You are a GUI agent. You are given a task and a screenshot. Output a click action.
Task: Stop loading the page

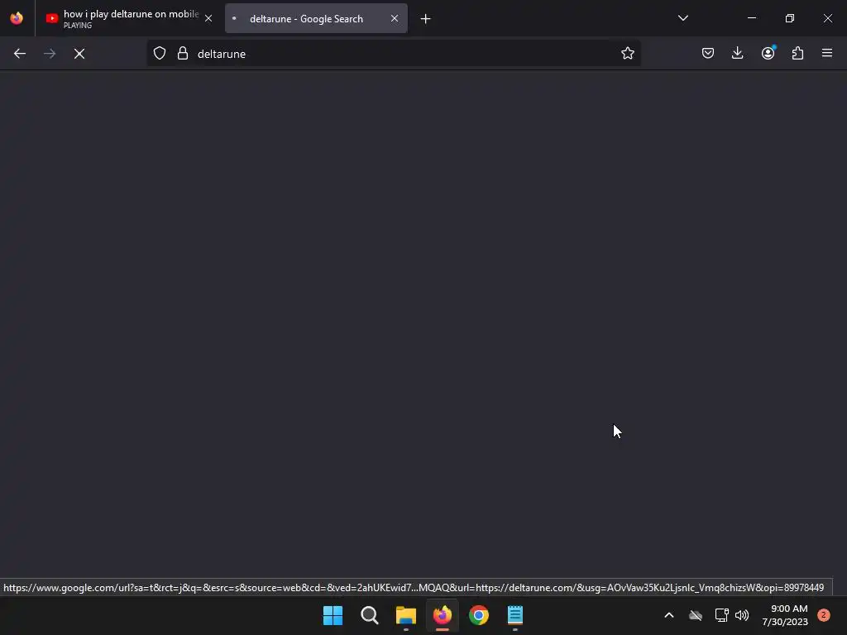pos(79,54)
